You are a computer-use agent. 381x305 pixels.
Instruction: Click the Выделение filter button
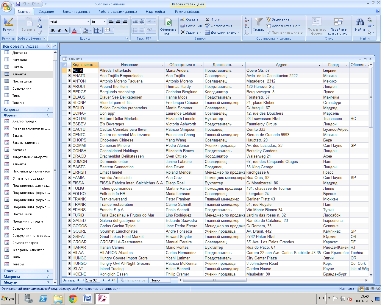tap(279, 19)
